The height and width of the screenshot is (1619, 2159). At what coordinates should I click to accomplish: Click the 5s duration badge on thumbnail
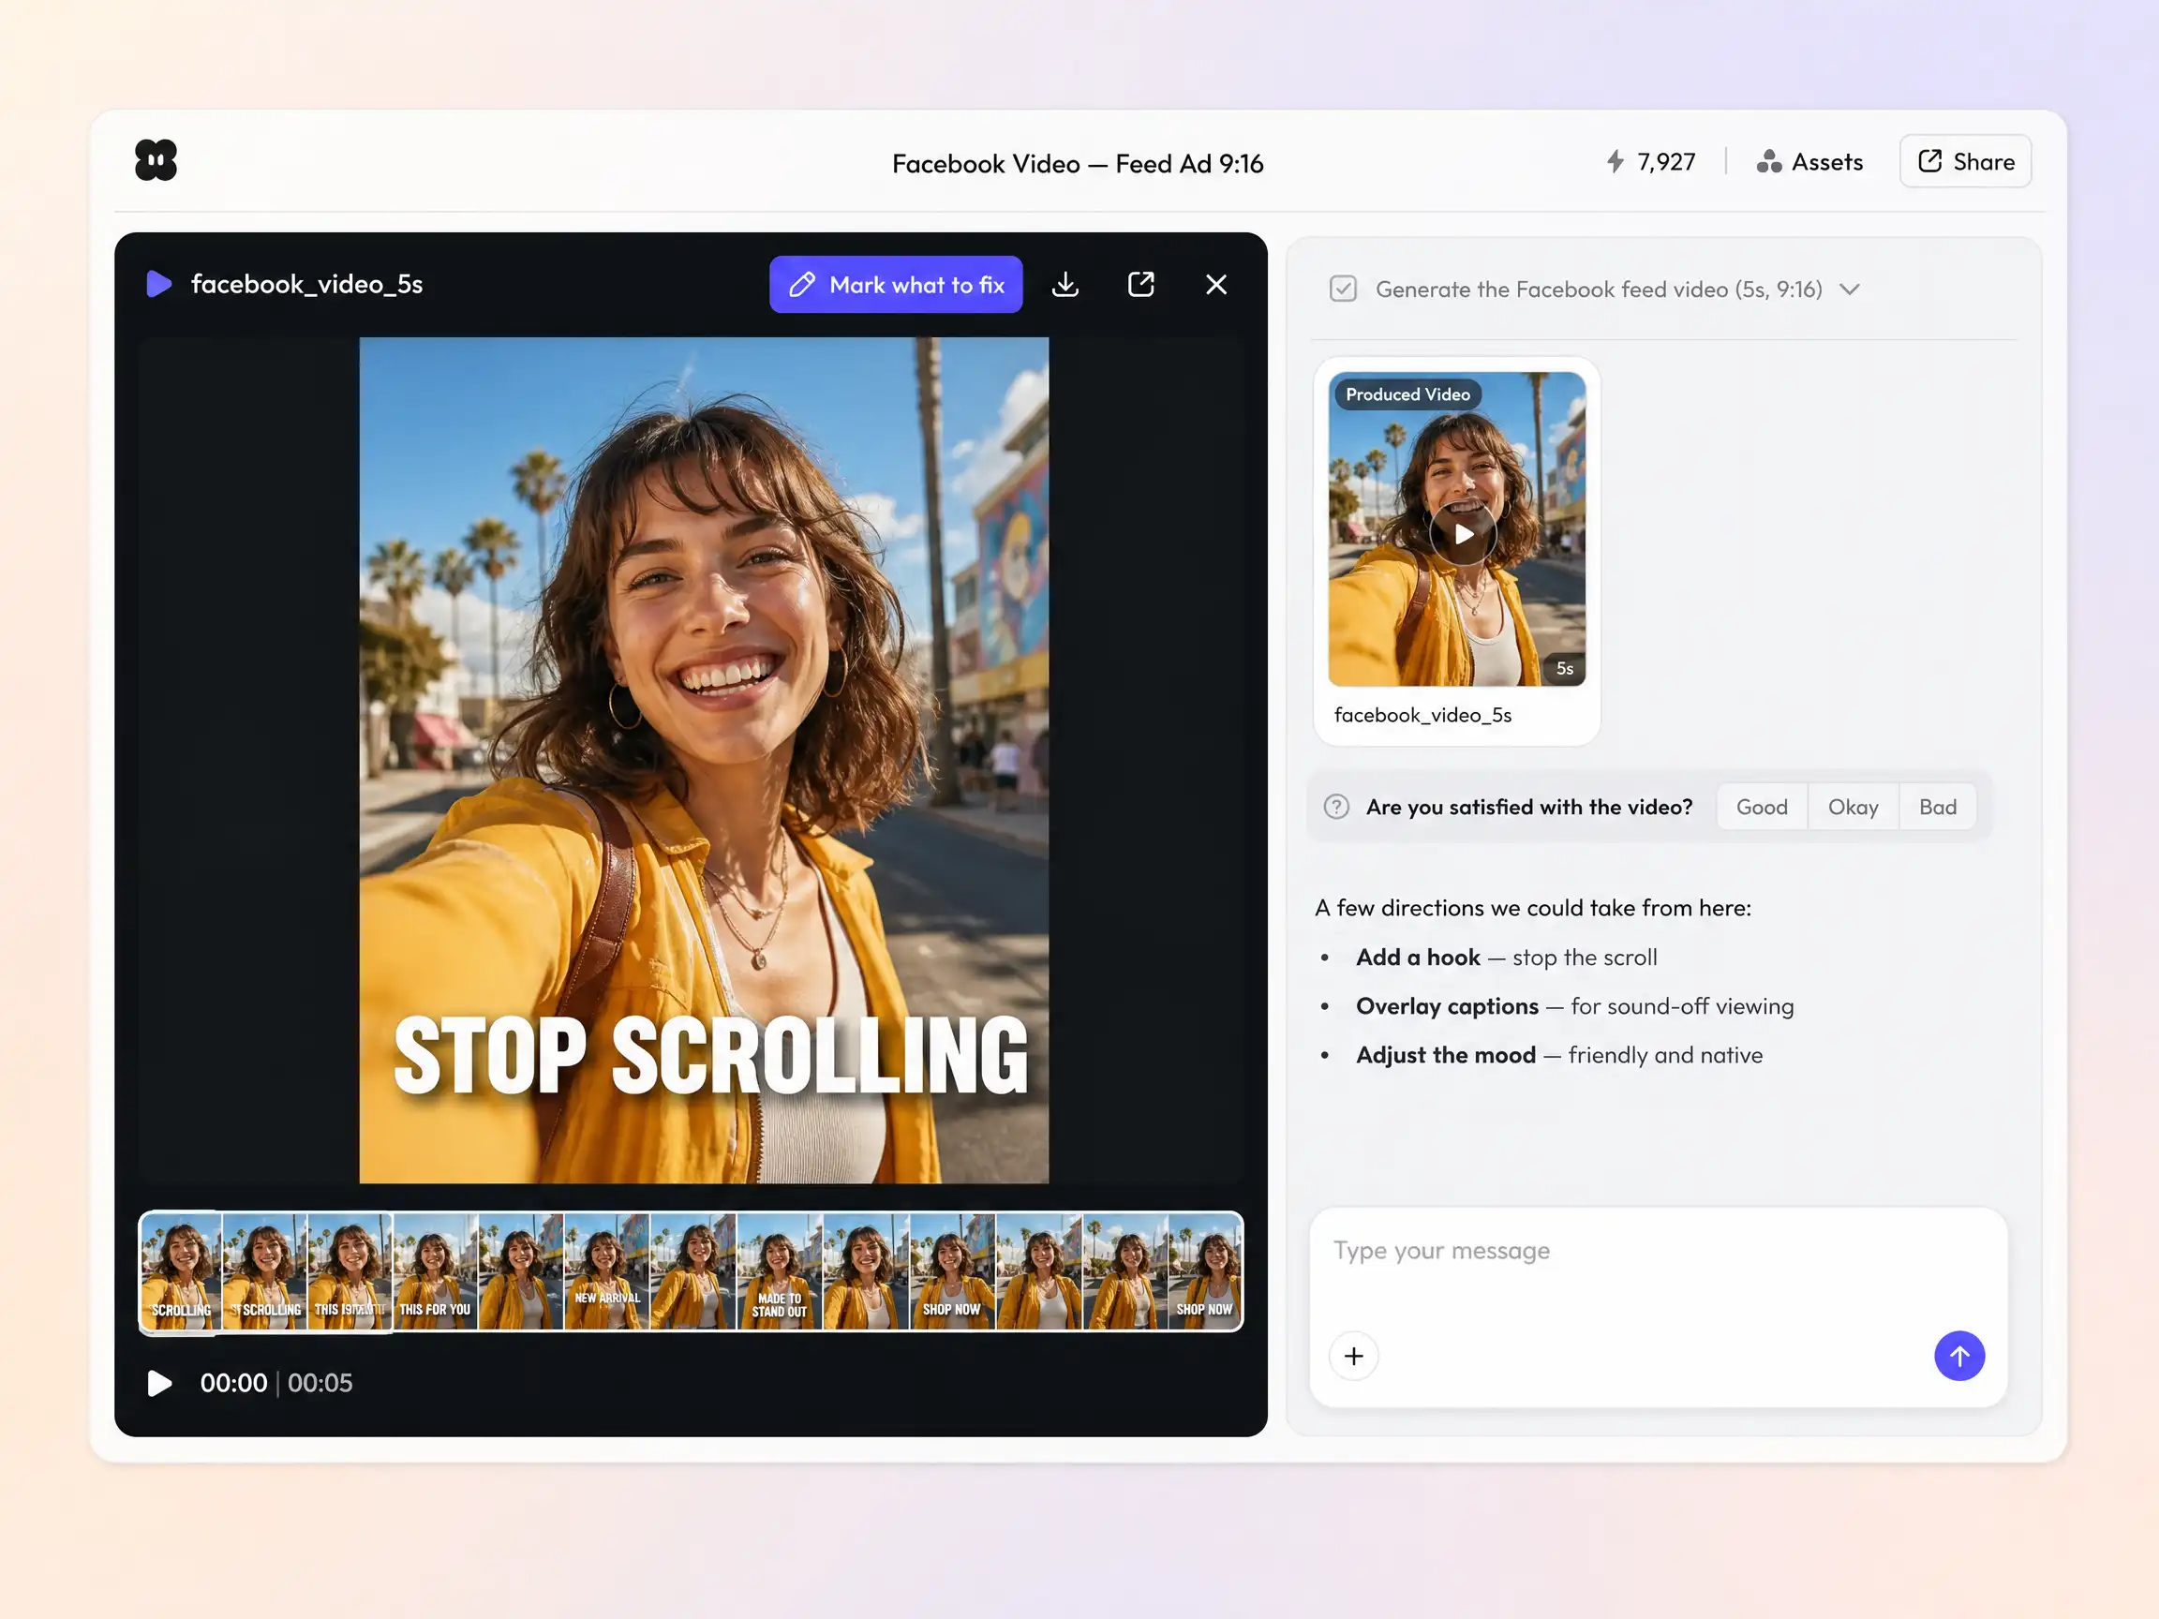coord(1564,668)
